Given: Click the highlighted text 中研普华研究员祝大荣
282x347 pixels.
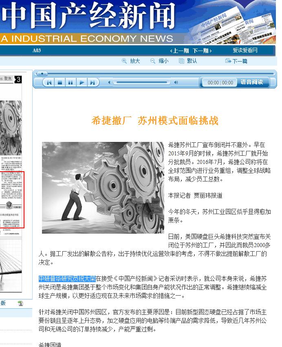Looking at the screenshot, I should pos(67,278).
